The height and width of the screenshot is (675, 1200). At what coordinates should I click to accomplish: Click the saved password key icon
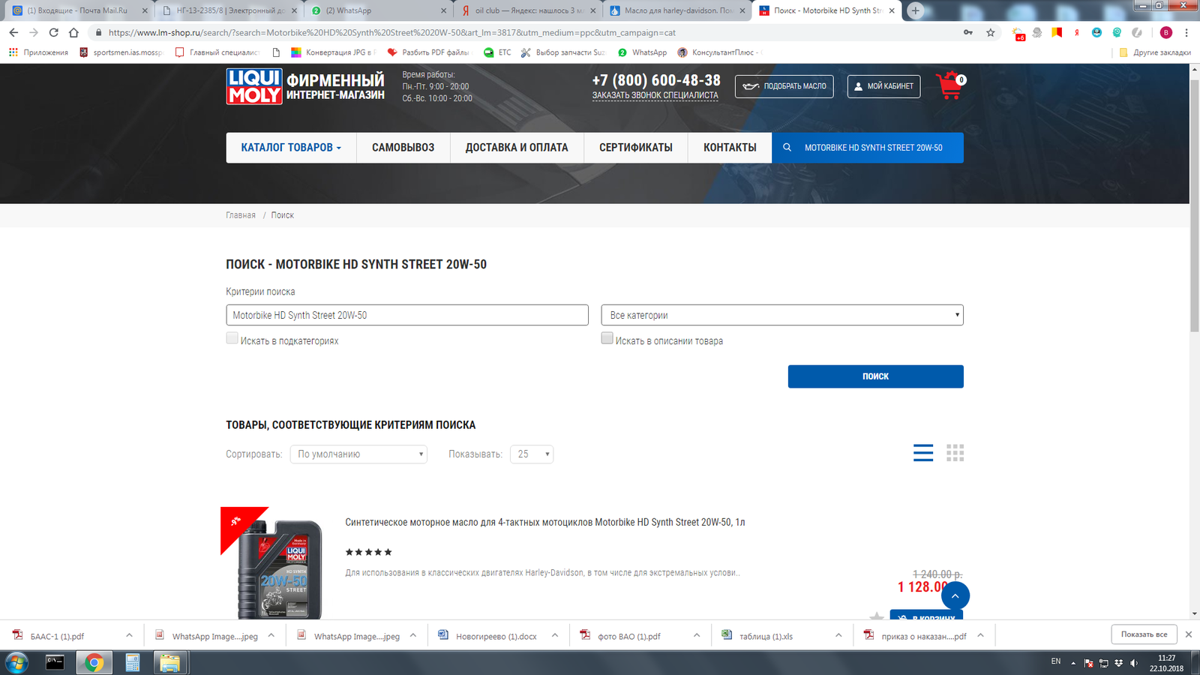(968, 32)
